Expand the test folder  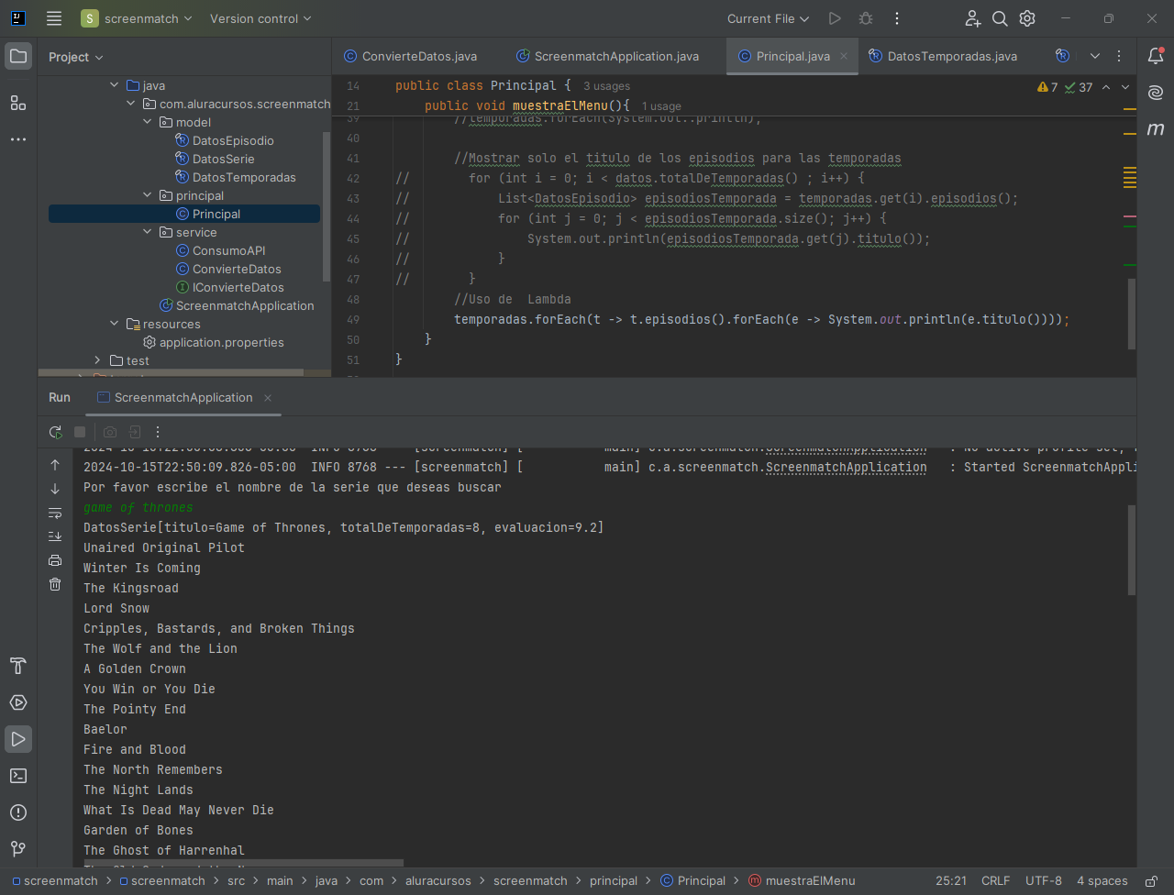coord(98,360)
